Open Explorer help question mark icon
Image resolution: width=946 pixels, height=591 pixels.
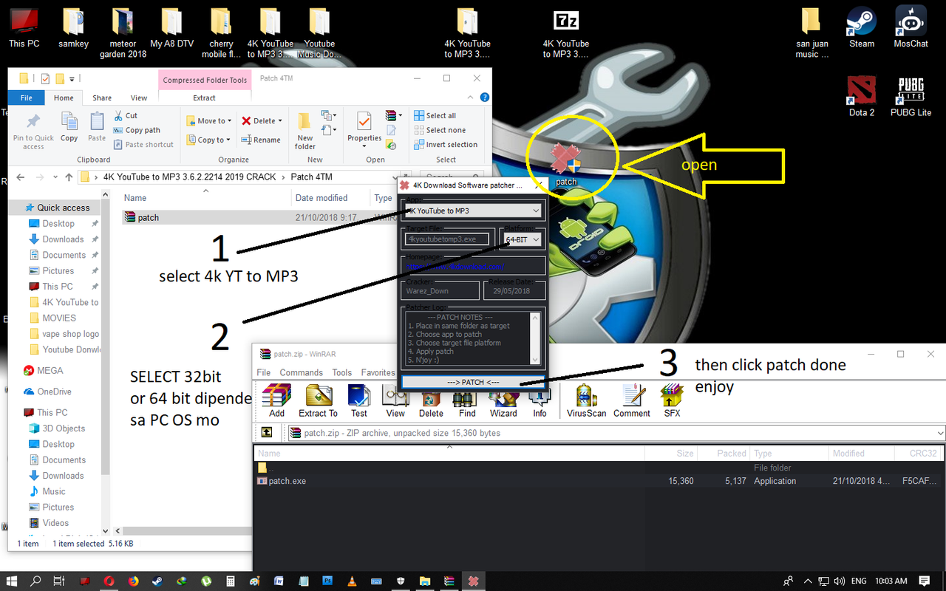(485, 98)
